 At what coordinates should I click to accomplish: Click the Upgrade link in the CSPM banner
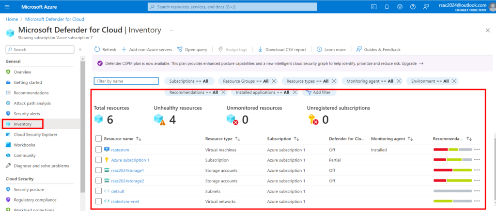coord(413,63)
